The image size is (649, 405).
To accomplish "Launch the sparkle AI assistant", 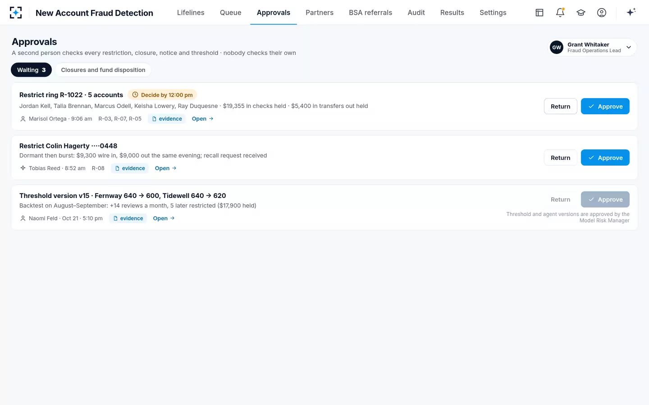I will pyautogui.click(x=631, y=12).
